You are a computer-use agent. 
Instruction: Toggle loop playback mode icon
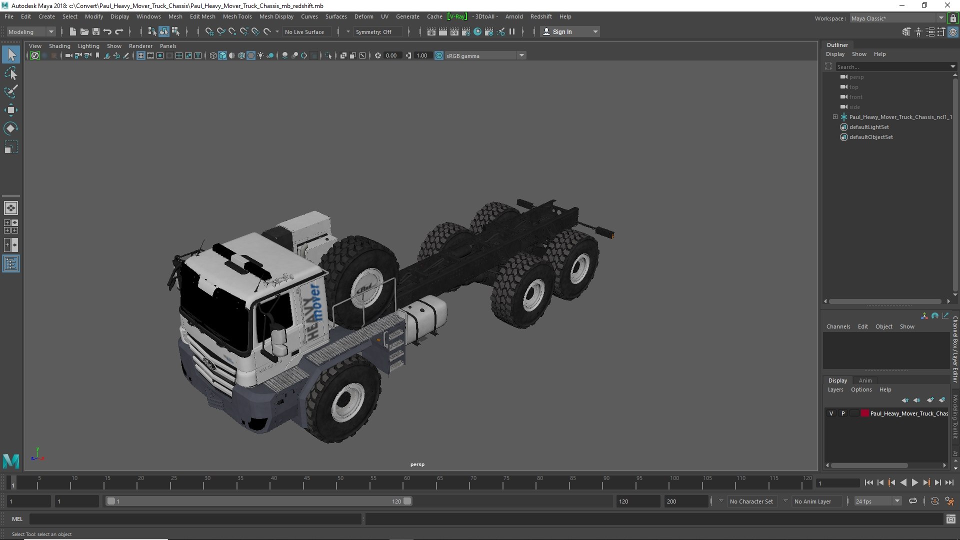pos(913,501)
